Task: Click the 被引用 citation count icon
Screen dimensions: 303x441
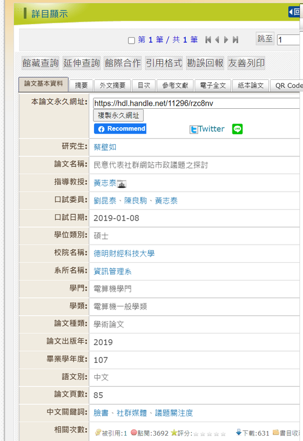Action: [x=98, y=432]
